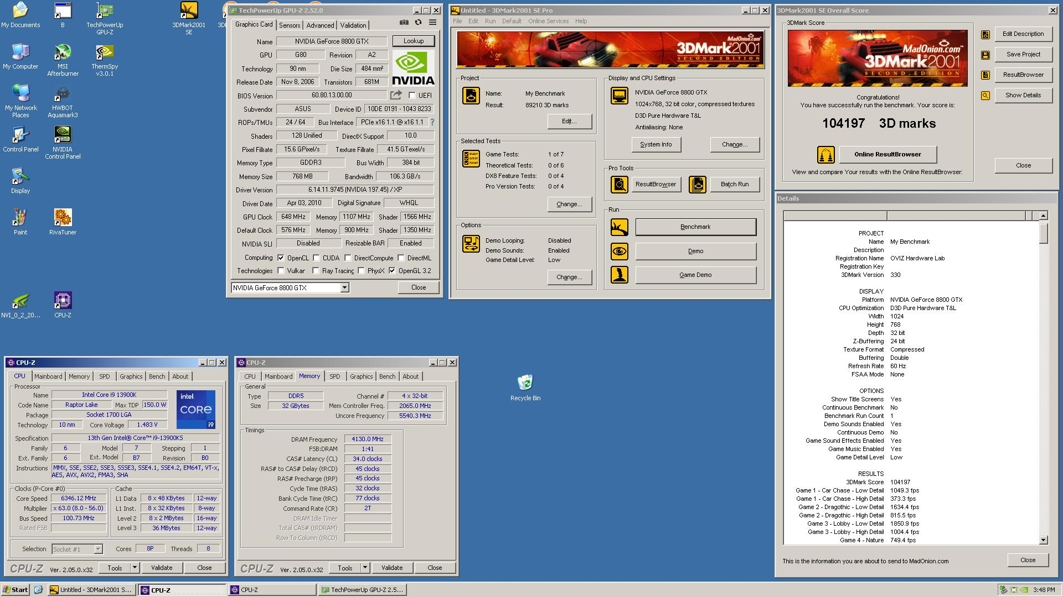The height and width of the screenshot is (597, 1063).
Task: Click Validate button in left CPU-Z window
Action: tap(162, 568)
